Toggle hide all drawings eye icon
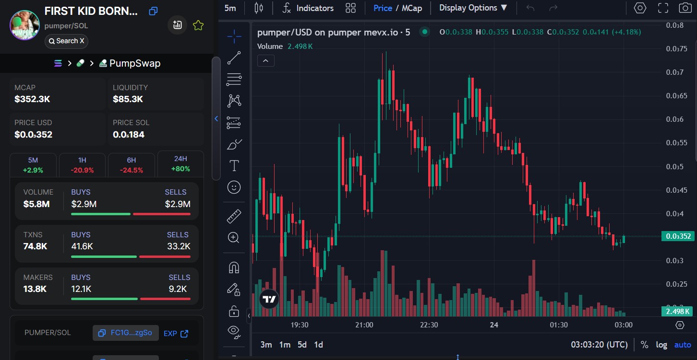The height and width of the screenshot is (360, 697). 234,331
